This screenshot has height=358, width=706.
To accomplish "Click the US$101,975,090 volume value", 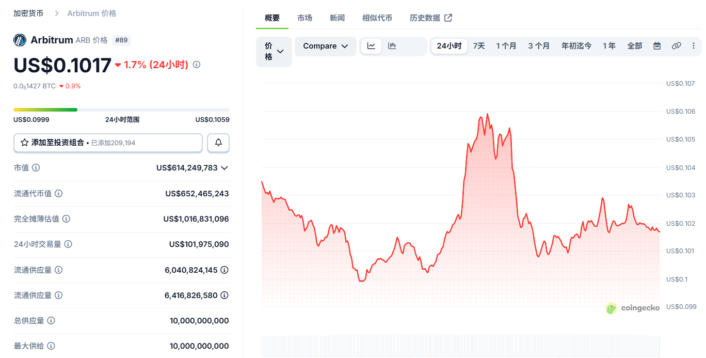I will pyautogui.click(x=199, y=244).
